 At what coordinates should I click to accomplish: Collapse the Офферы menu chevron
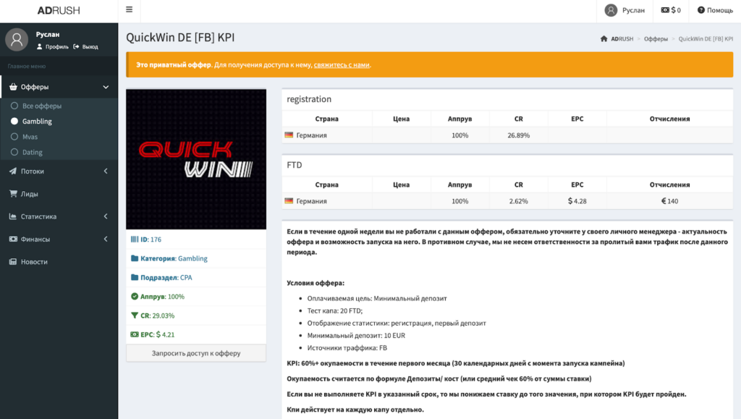(x=106, y=87)
